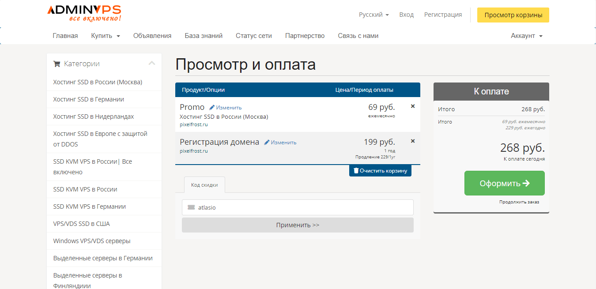Open База знаний menu item
This screenshot has height=289, width=596.
click(x=204, y=36)
